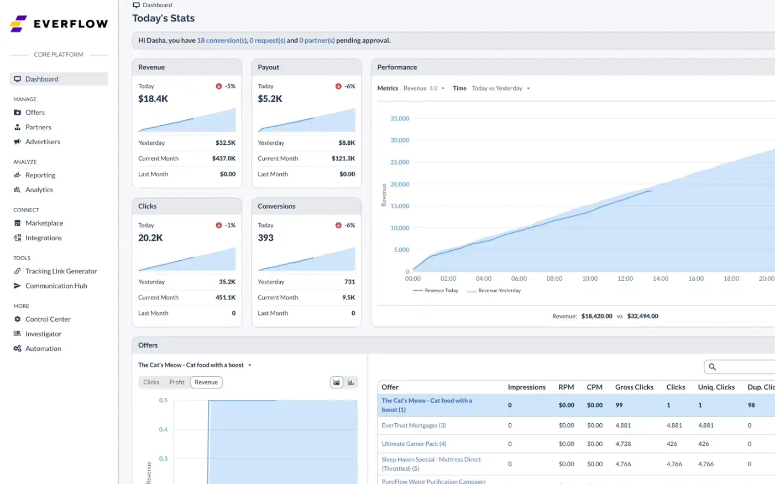Open Reporting section
This screenshot has width=775, height=484.
pos(40,175)
